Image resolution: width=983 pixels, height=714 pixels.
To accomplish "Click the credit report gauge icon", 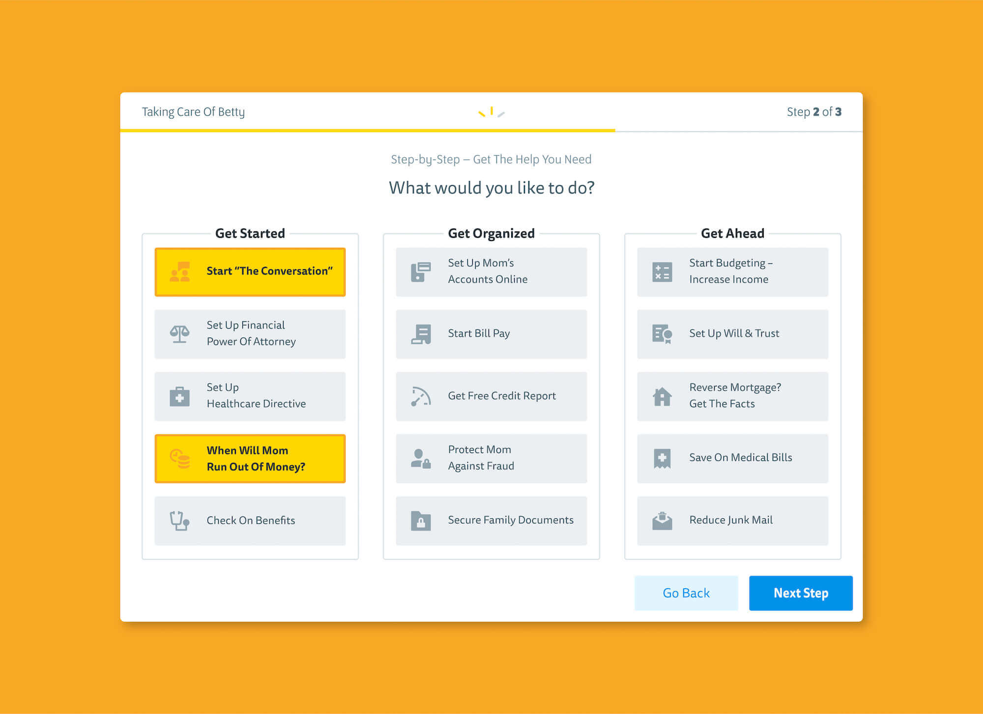I will [x=421, y=397].
